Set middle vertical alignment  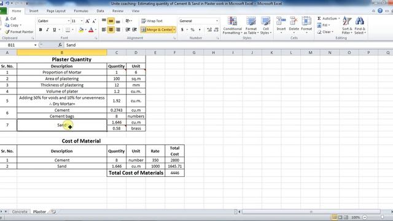point(111,21)
